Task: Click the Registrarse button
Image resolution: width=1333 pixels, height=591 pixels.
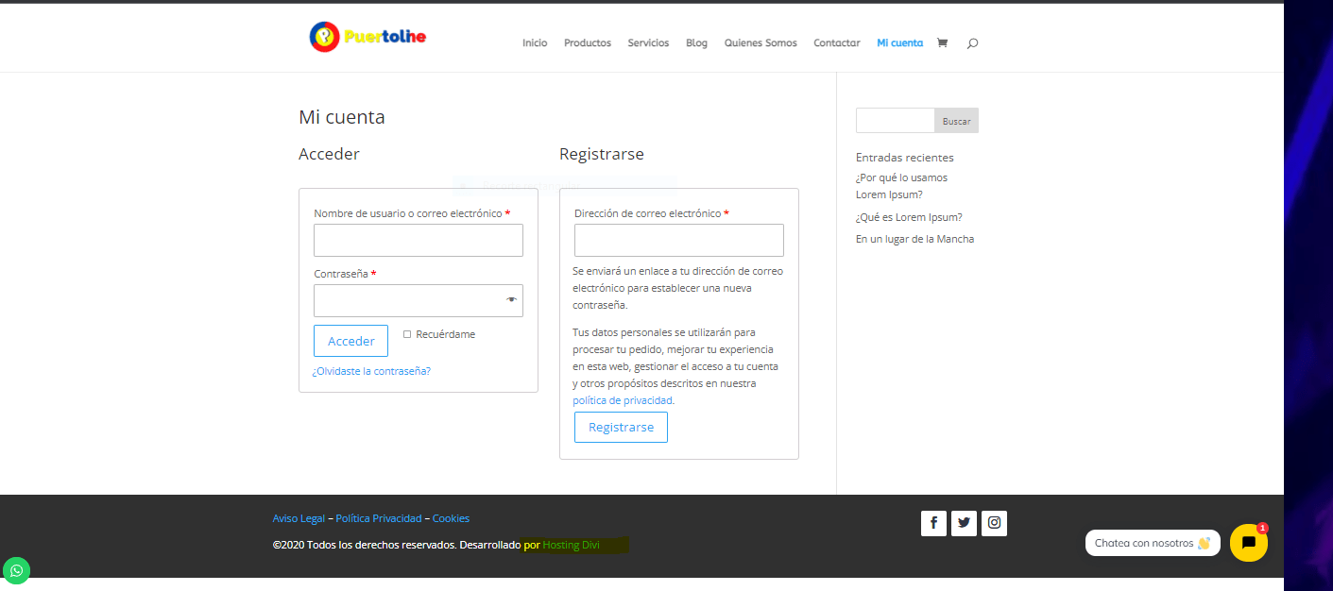Action: pos(621,427)
